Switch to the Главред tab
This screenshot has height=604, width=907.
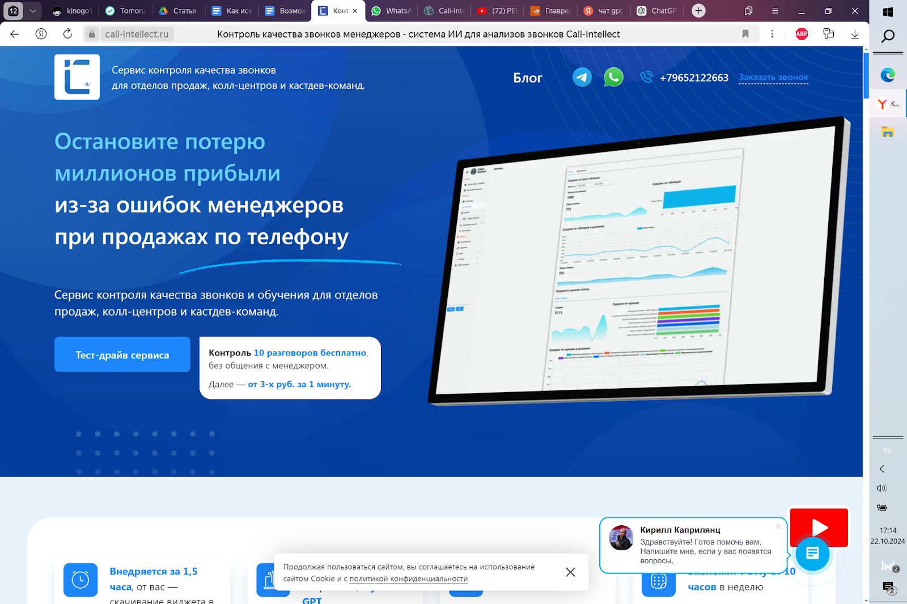point(551,11)
